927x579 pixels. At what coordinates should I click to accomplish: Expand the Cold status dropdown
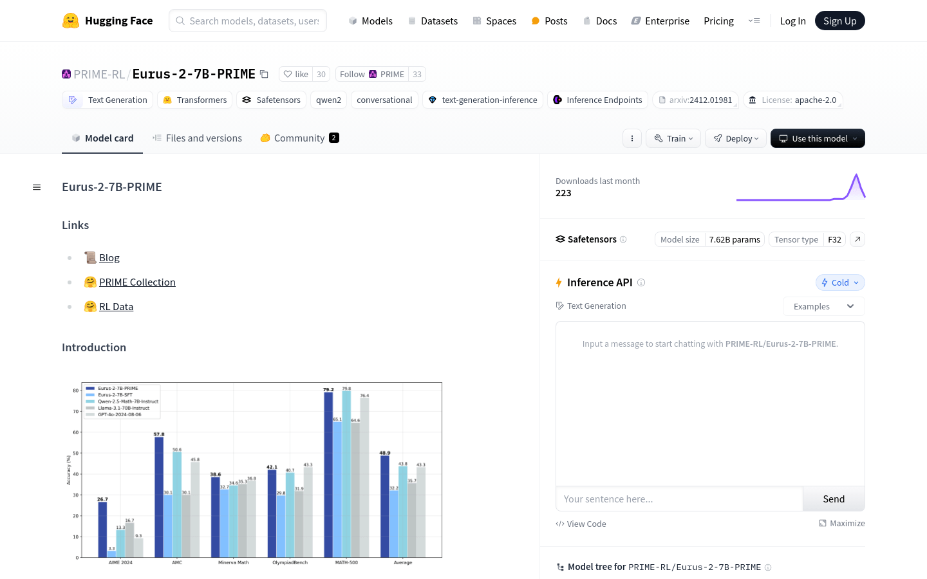(x=840, y=282)
